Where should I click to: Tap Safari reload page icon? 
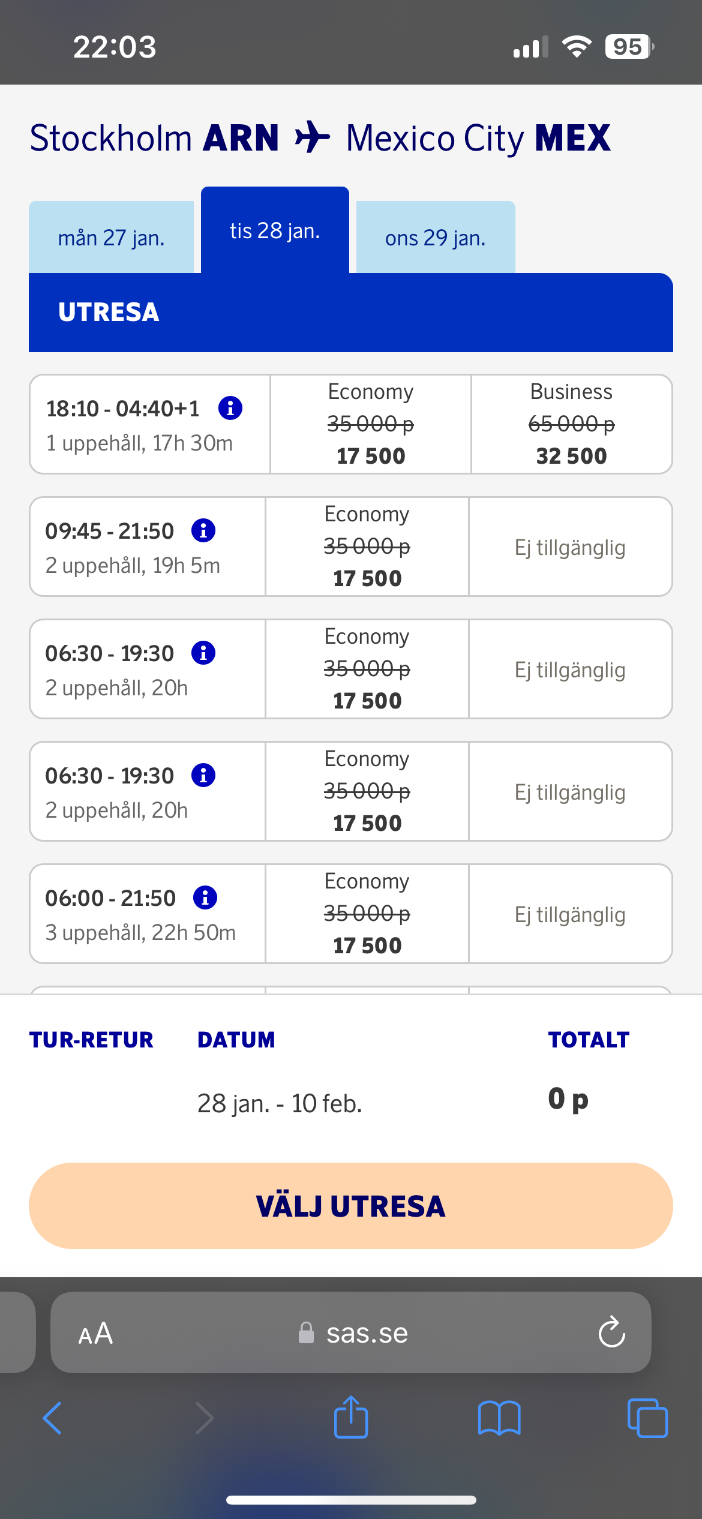(x=611, y=1332)
